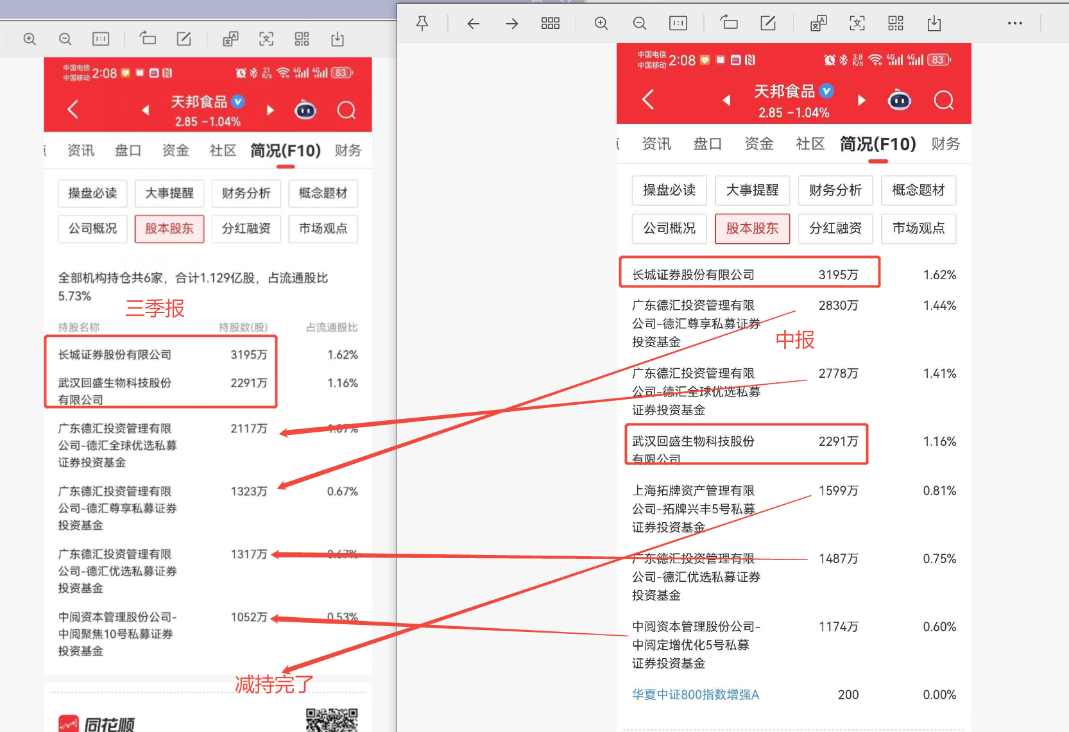Viewport: 1069px width, 732px height.
Task: Show actual size 1:1 in front viewer
Action: pyautogui.click(x=678, y=24)
